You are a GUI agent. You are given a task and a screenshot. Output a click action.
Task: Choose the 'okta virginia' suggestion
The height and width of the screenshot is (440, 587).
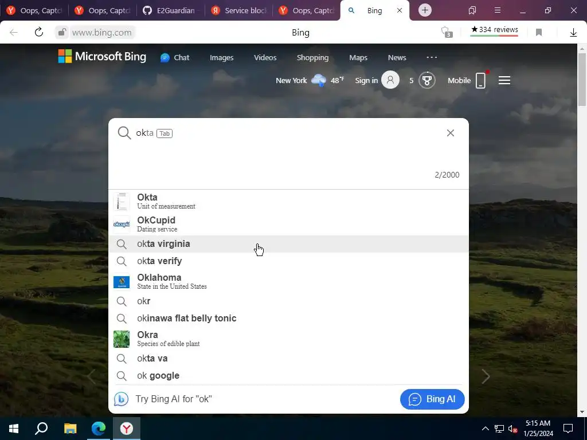(288, 244)
